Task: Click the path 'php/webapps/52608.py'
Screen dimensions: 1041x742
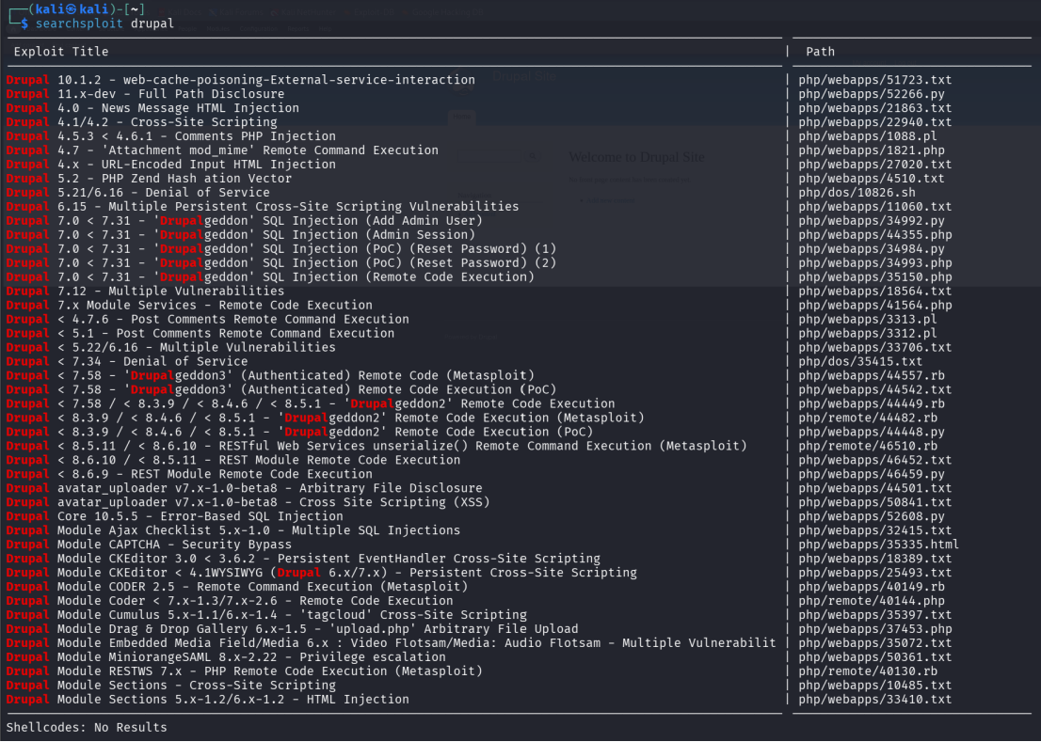Action: (x=871, y=516)
